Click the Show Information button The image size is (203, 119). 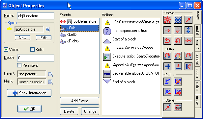point(29,93)
